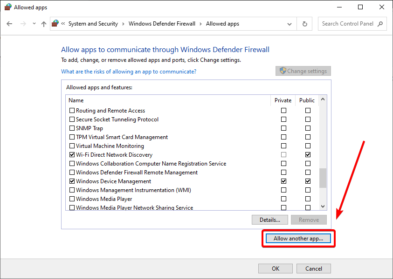Uncheck Windows Device Management Private box
Image resolution: width=393 pixels, height=279 pixels.
(x=283, y=181)
